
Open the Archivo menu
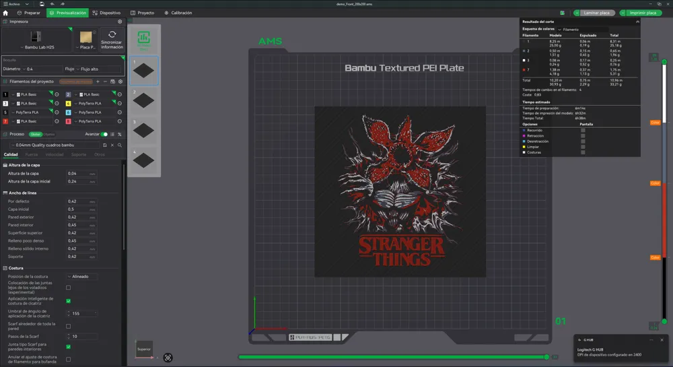[15, 4]
